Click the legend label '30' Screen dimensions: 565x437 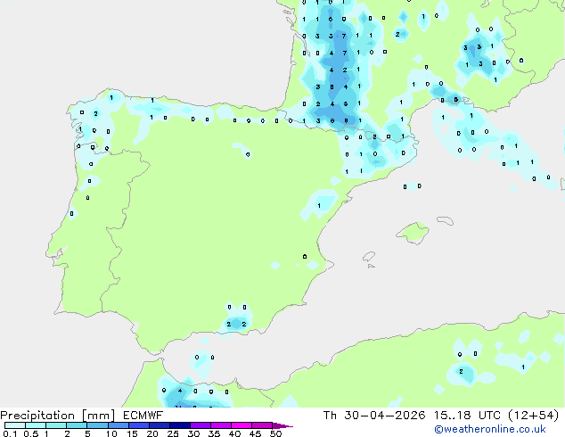point(193,433)
